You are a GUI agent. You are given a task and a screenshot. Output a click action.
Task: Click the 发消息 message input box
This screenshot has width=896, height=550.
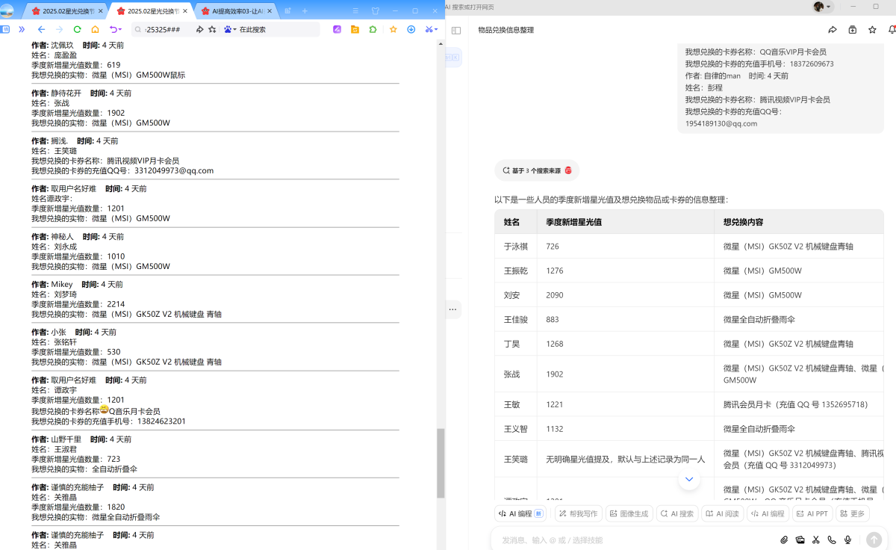click(x=635, y=540)
